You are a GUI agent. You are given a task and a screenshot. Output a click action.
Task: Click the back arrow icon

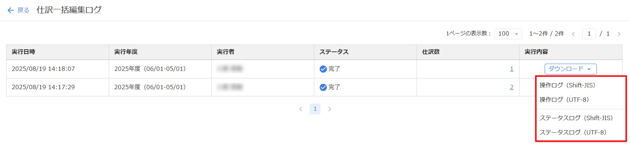click(x=11, y=10)
